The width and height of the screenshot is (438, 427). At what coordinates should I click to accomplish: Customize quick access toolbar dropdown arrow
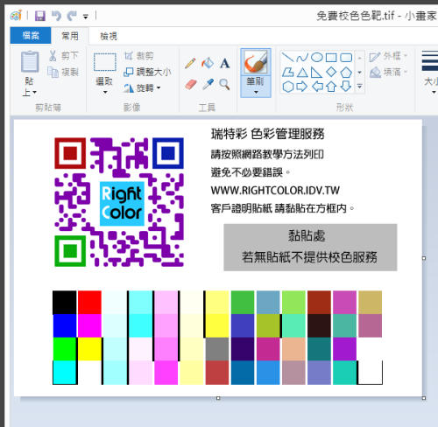[86, 17]
